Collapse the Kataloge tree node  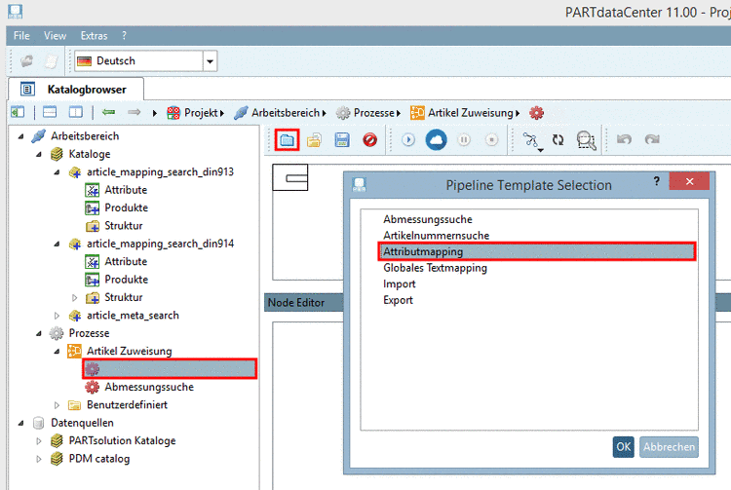pyautogui.click(x=39, y=154)
